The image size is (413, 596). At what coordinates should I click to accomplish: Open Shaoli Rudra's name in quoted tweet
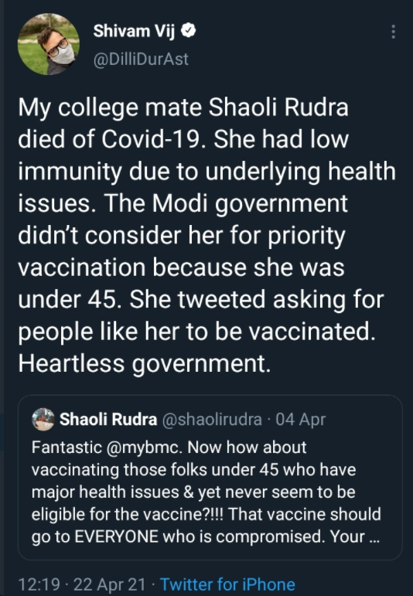[x=108, y=419]
